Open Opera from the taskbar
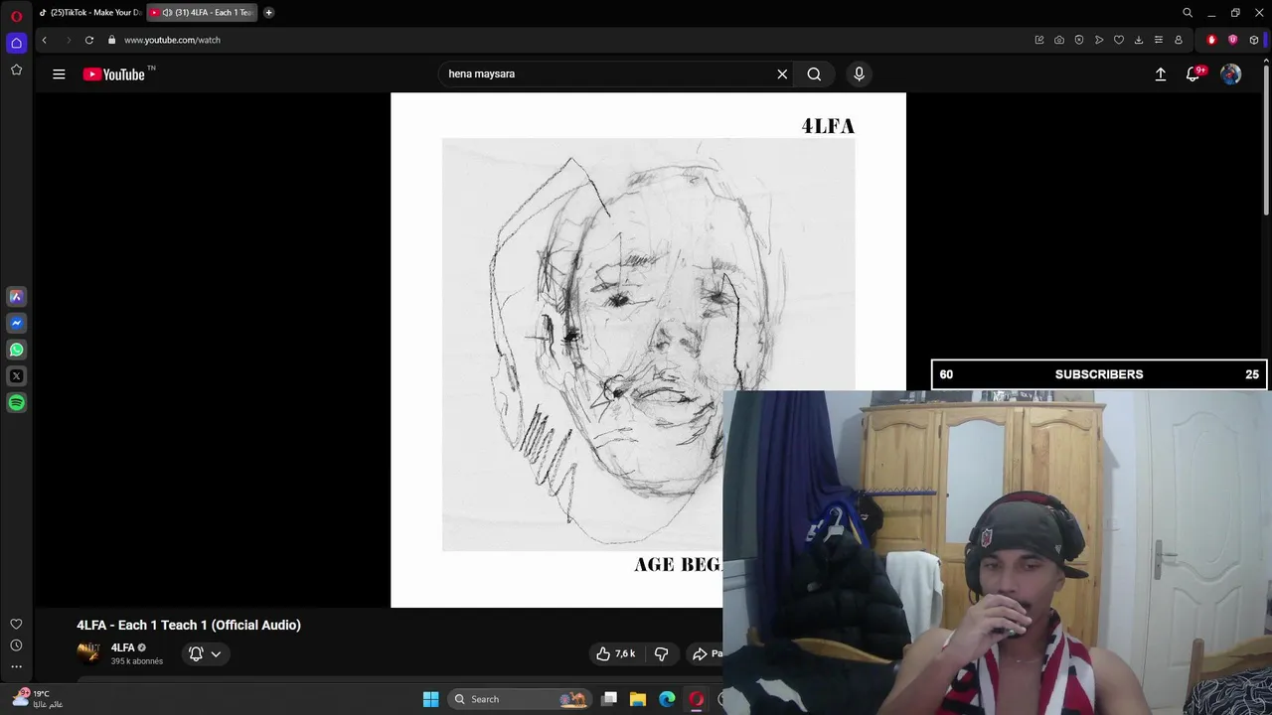Screen dimensions: 1272x715 click(x=697, y=699)
